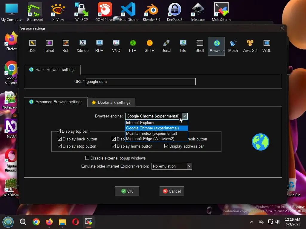Screen dimensions: 306x229
Task: Click the URL input field
Action: coord(141,82)
